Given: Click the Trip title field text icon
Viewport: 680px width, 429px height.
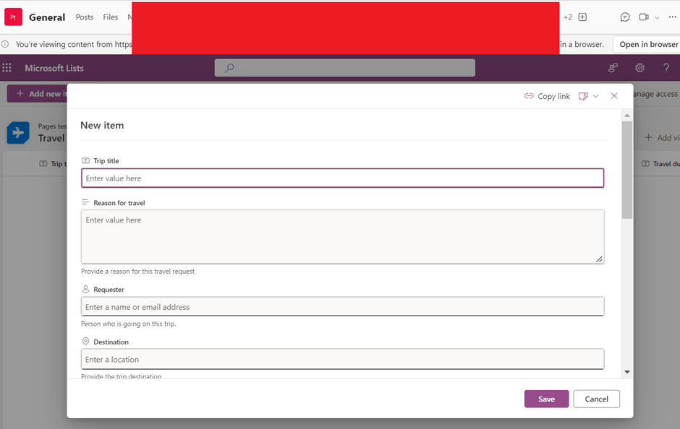Looking at the screenshot, I should point(85,160).
